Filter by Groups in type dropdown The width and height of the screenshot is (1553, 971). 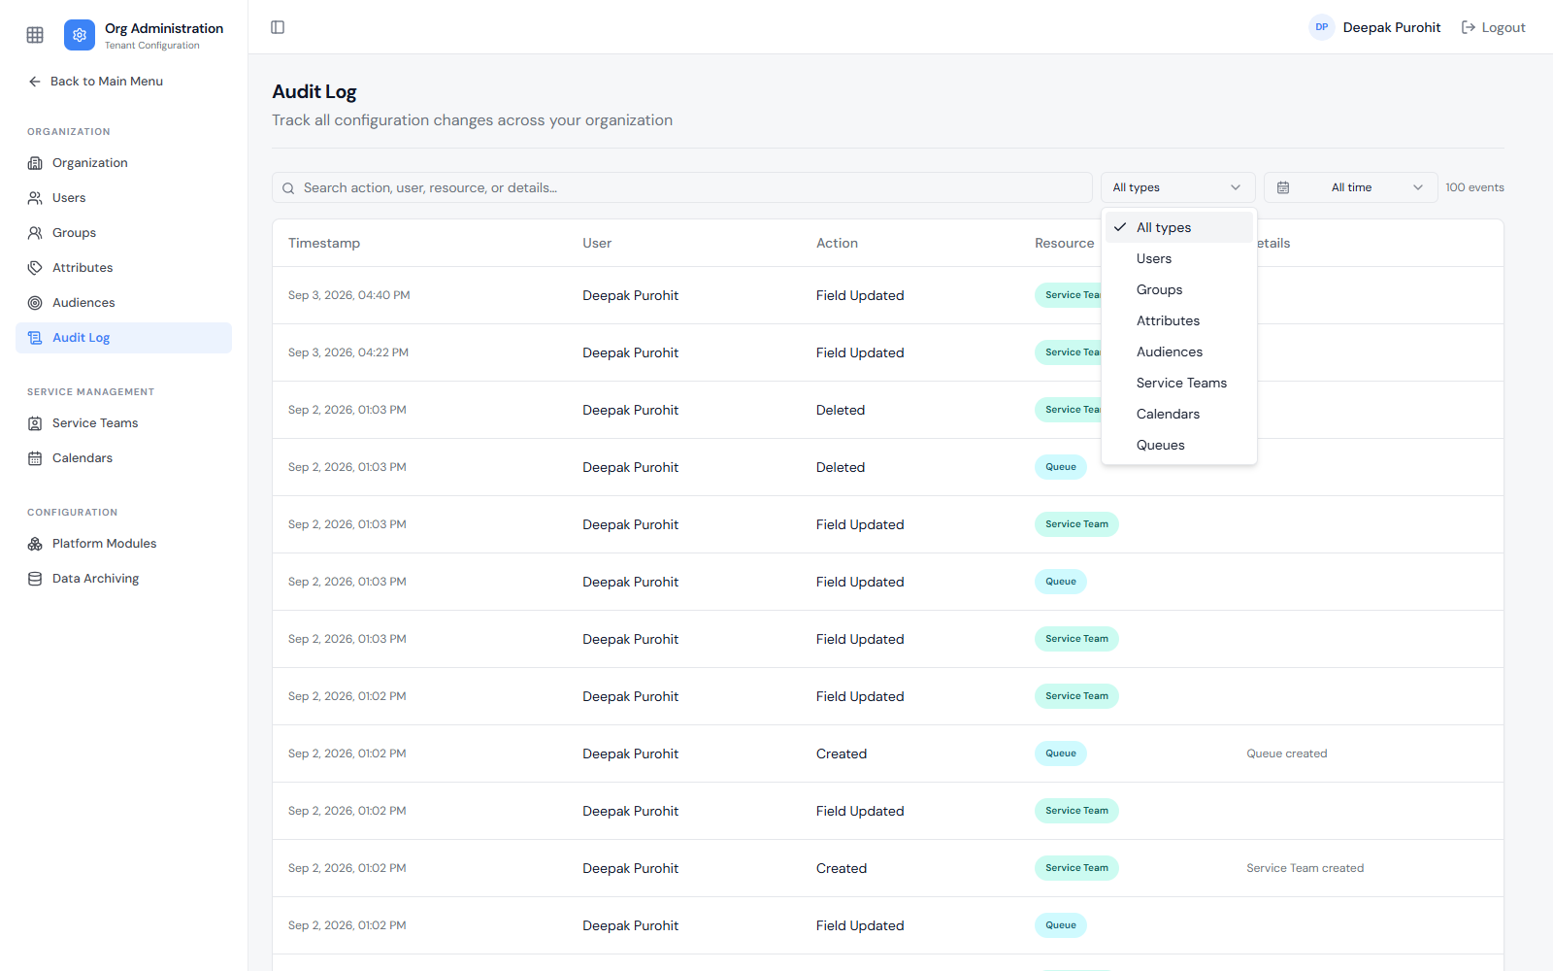(x=1179, y=289)
